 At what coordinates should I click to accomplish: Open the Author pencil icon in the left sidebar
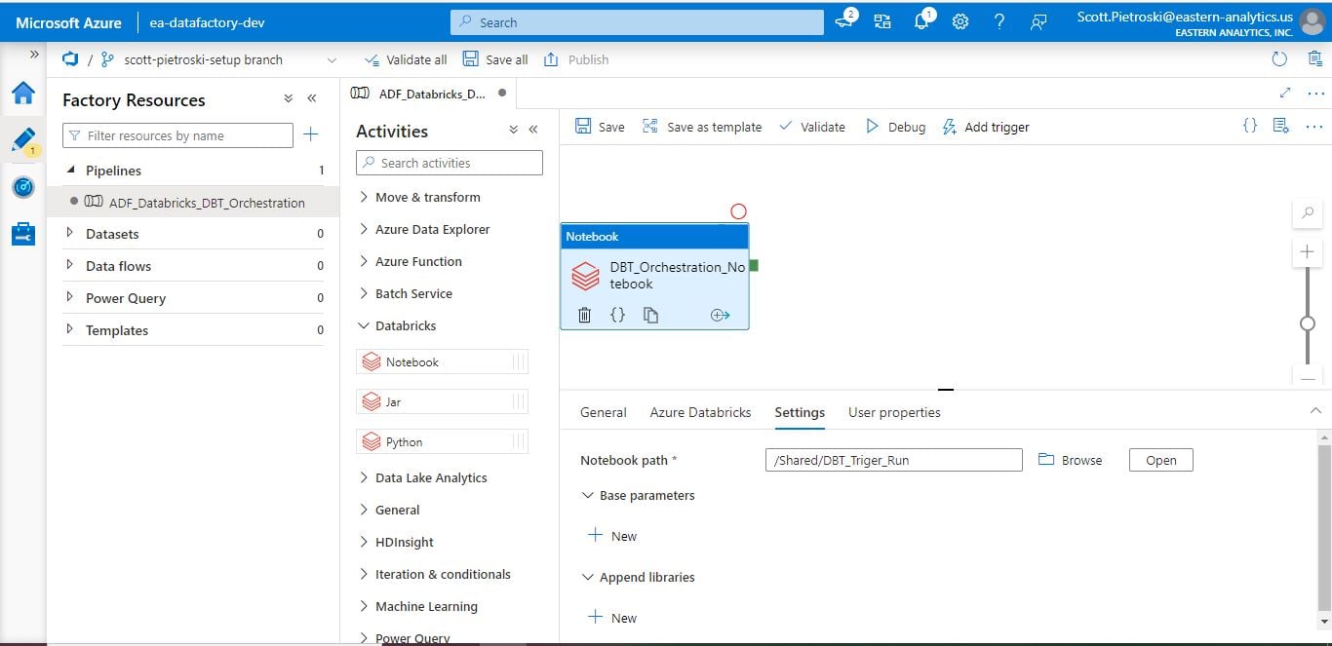pos(23,140)
